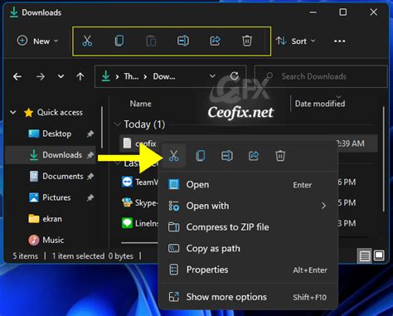Go forward with the right arrow
Image resolution: width=393 pixels, height=316 pixels.
click(41, 76)
